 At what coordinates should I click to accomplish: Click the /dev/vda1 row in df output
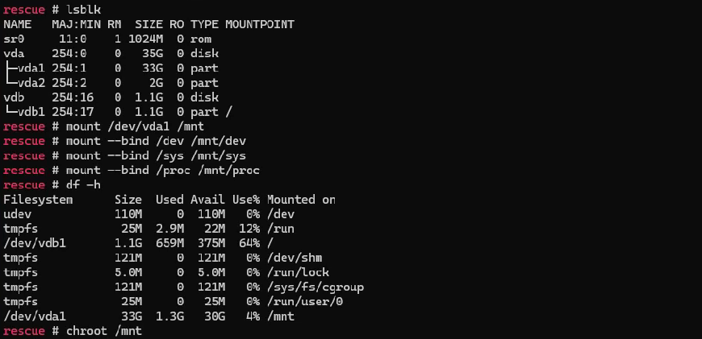149,316
